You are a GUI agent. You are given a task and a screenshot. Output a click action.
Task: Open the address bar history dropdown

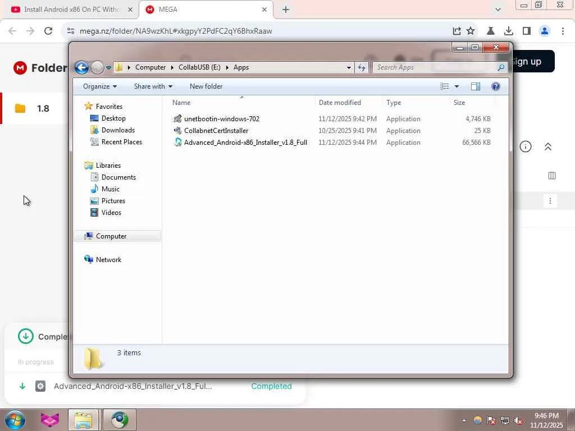click(x=349, y=67)
